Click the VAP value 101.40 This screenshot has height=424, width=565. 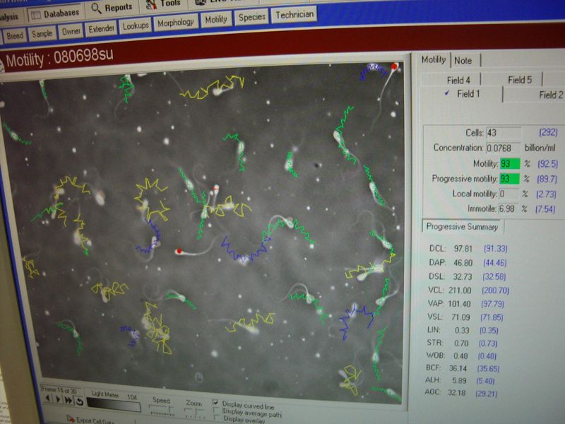pyautogui.click(x=460, y=304)
